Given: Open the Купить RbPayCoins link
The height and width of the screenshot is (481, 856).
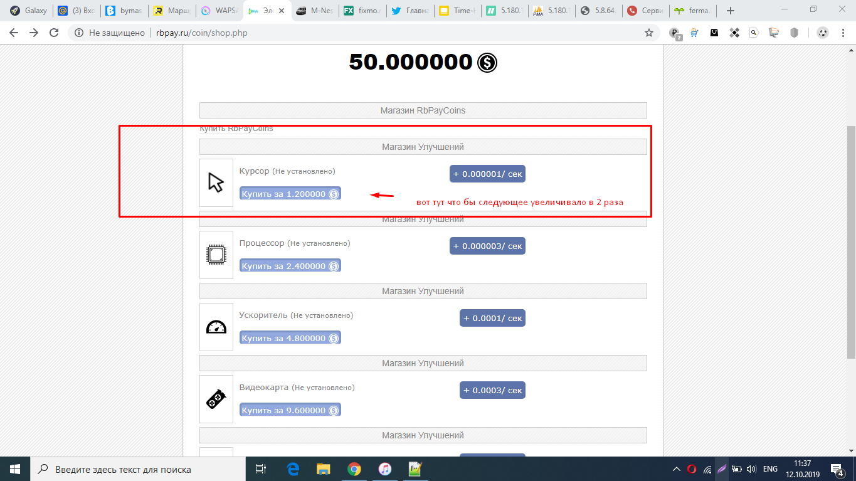Looking at the screenshot, I should 236,129.
